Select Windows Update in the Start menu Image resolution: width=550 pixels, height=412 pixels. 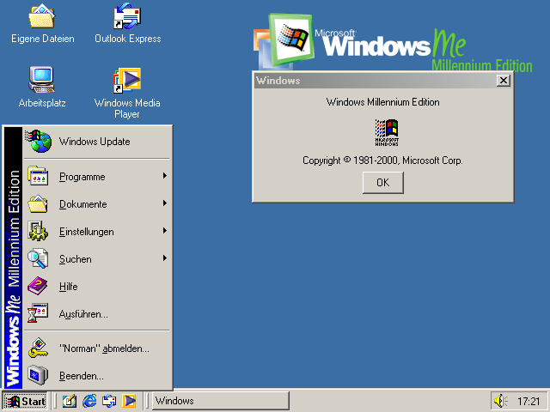[95, 142]
